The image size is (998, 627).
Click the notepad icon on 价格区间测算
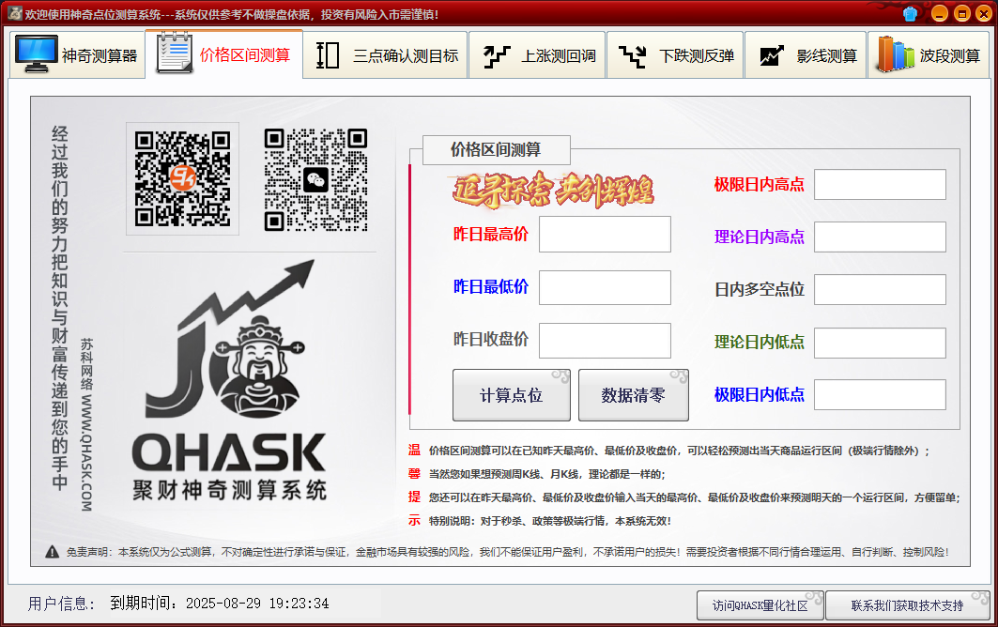(x=174, y=53)
